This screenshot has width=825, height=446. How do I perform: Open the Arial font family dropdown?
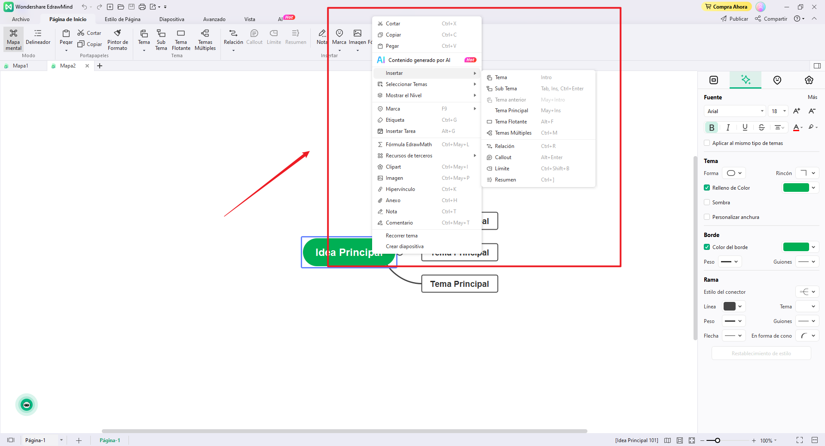pyautogui.click(x=735, y=111)
